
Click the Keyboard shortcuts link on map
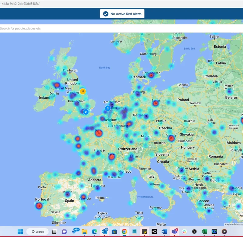[x=234, y=224]
